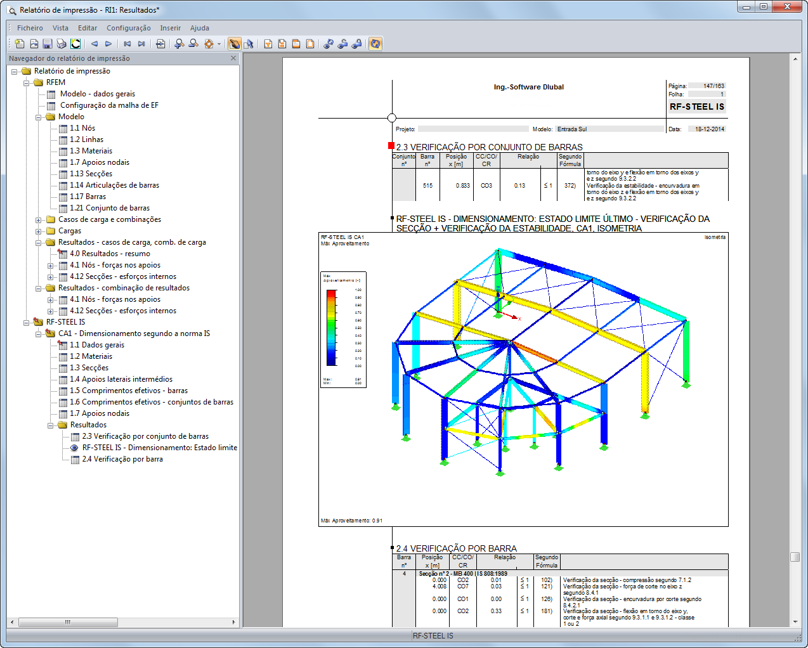808x648 pixels.
Task: Click the navigator horizontal scrollbar thumb
Action: (x=68, y=622)
